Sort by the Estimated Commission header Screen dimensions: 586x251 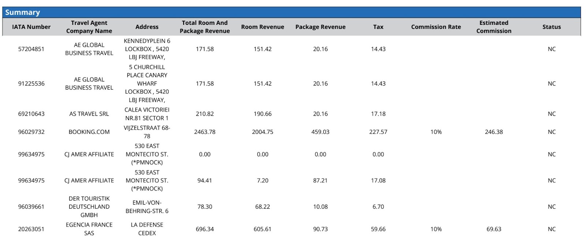tap(494, 27)
